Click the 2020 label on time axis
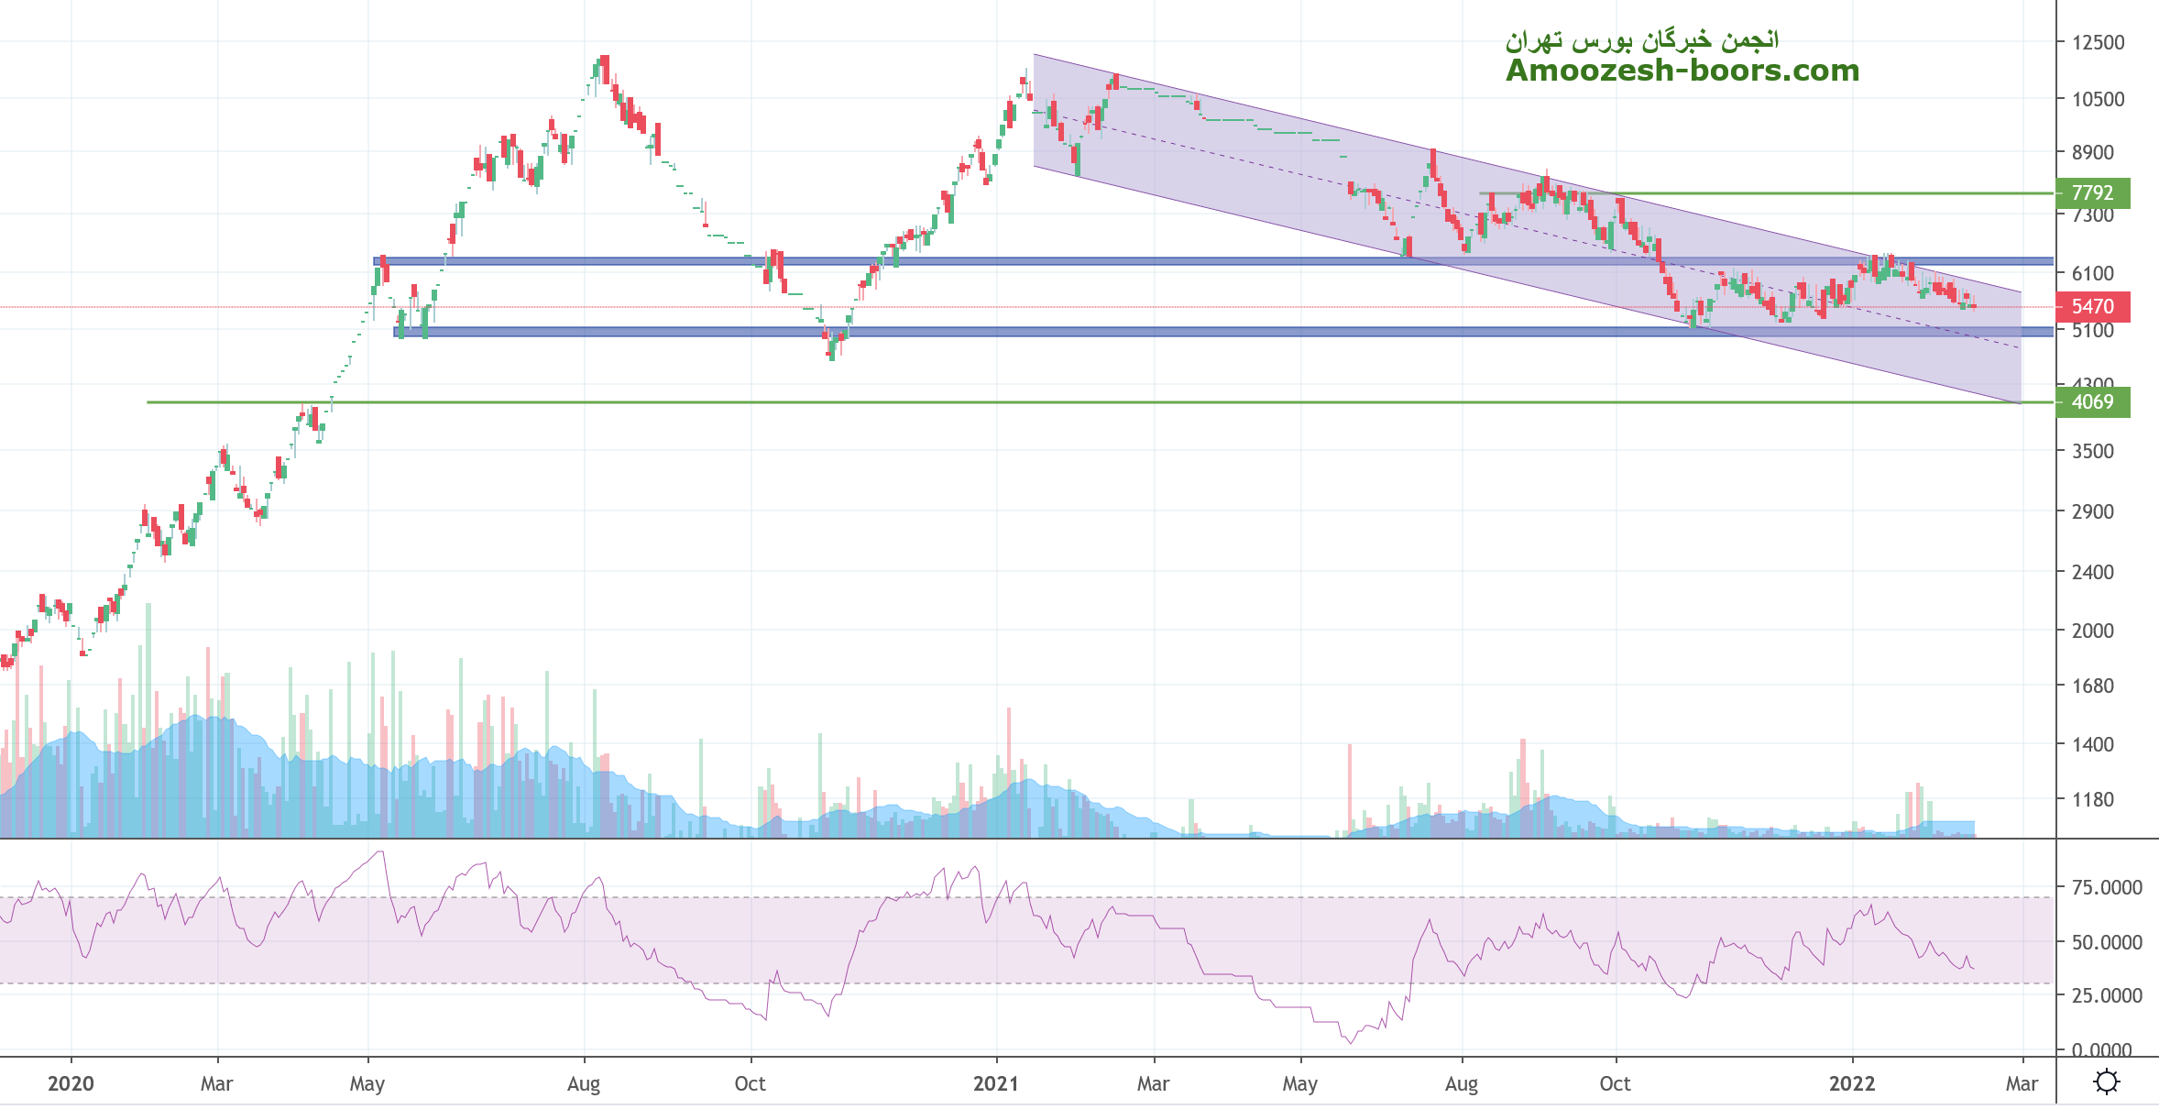The width and height of the screenshot is (2159, 1109). [71, 1083]
